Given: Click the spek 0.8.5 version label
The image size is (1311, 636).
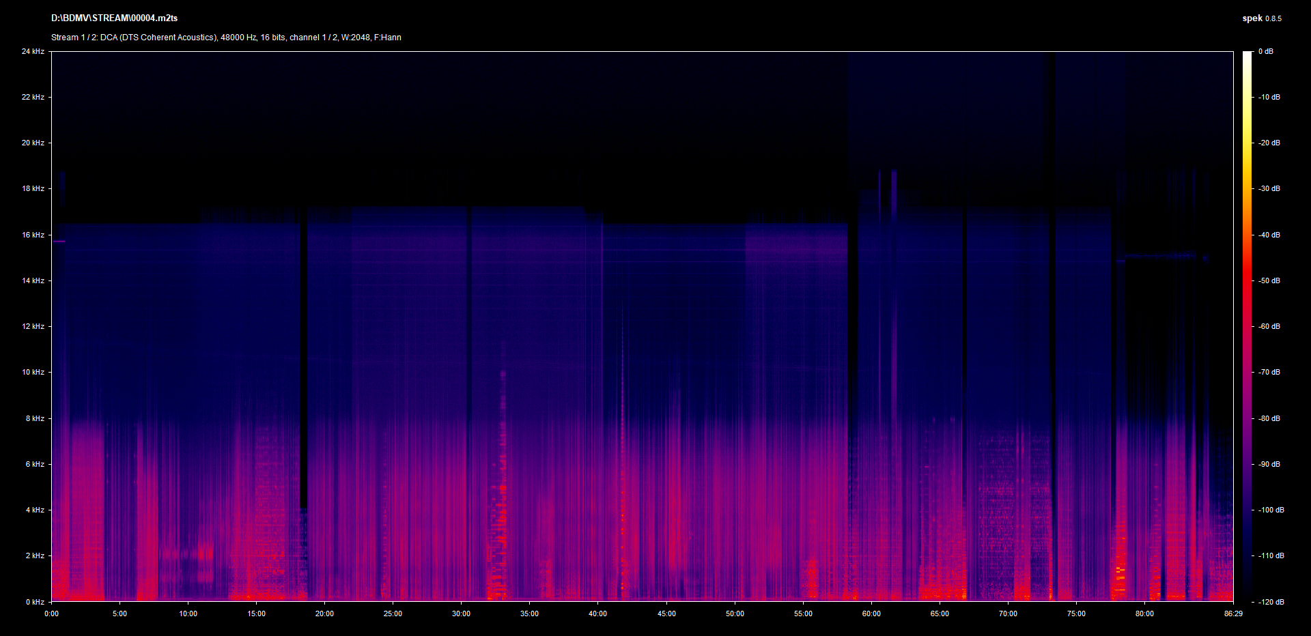Looking at the screenshot, I should 1261,18.
